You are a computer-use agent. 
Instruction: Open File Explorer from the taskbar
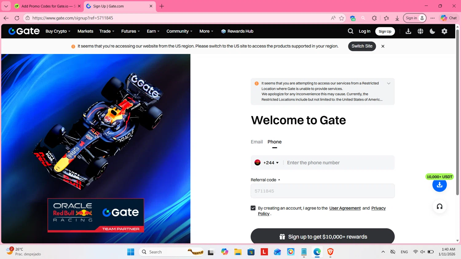coord(238,252)
